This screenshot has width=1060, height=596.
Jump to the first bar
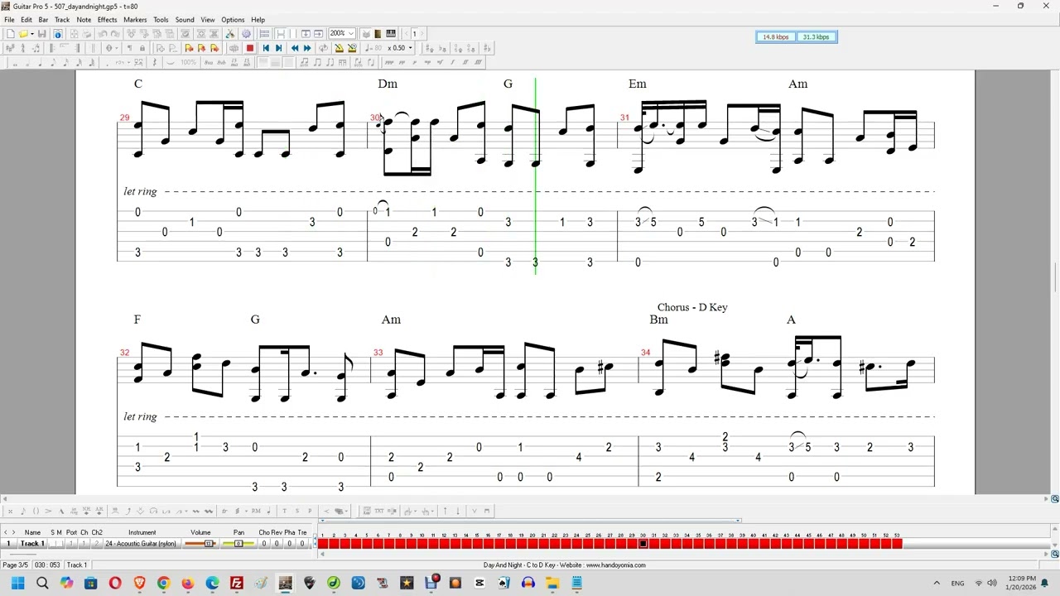pyautogui.click(x=266, y=48)
